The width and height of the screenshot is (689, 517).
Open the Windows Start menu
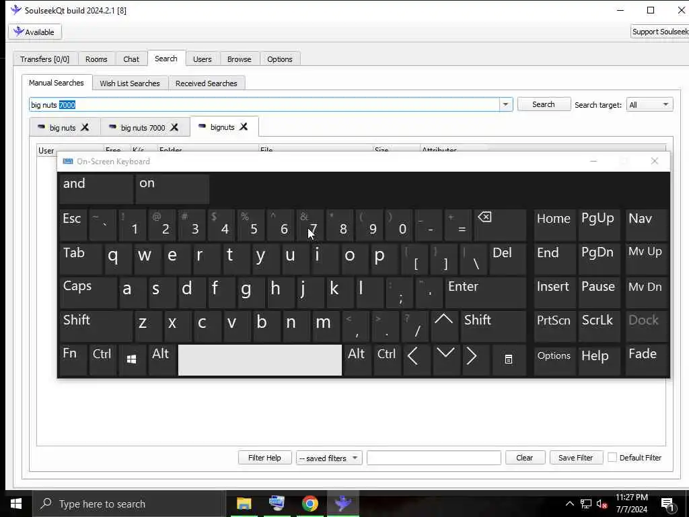point(16,504)
